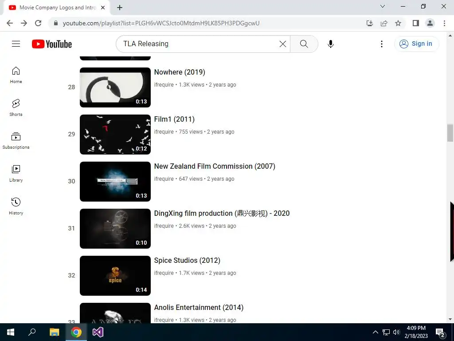This screenshot has width=454, height=341.
Task: Click the browser back arrow
Action: pos(10,23)
